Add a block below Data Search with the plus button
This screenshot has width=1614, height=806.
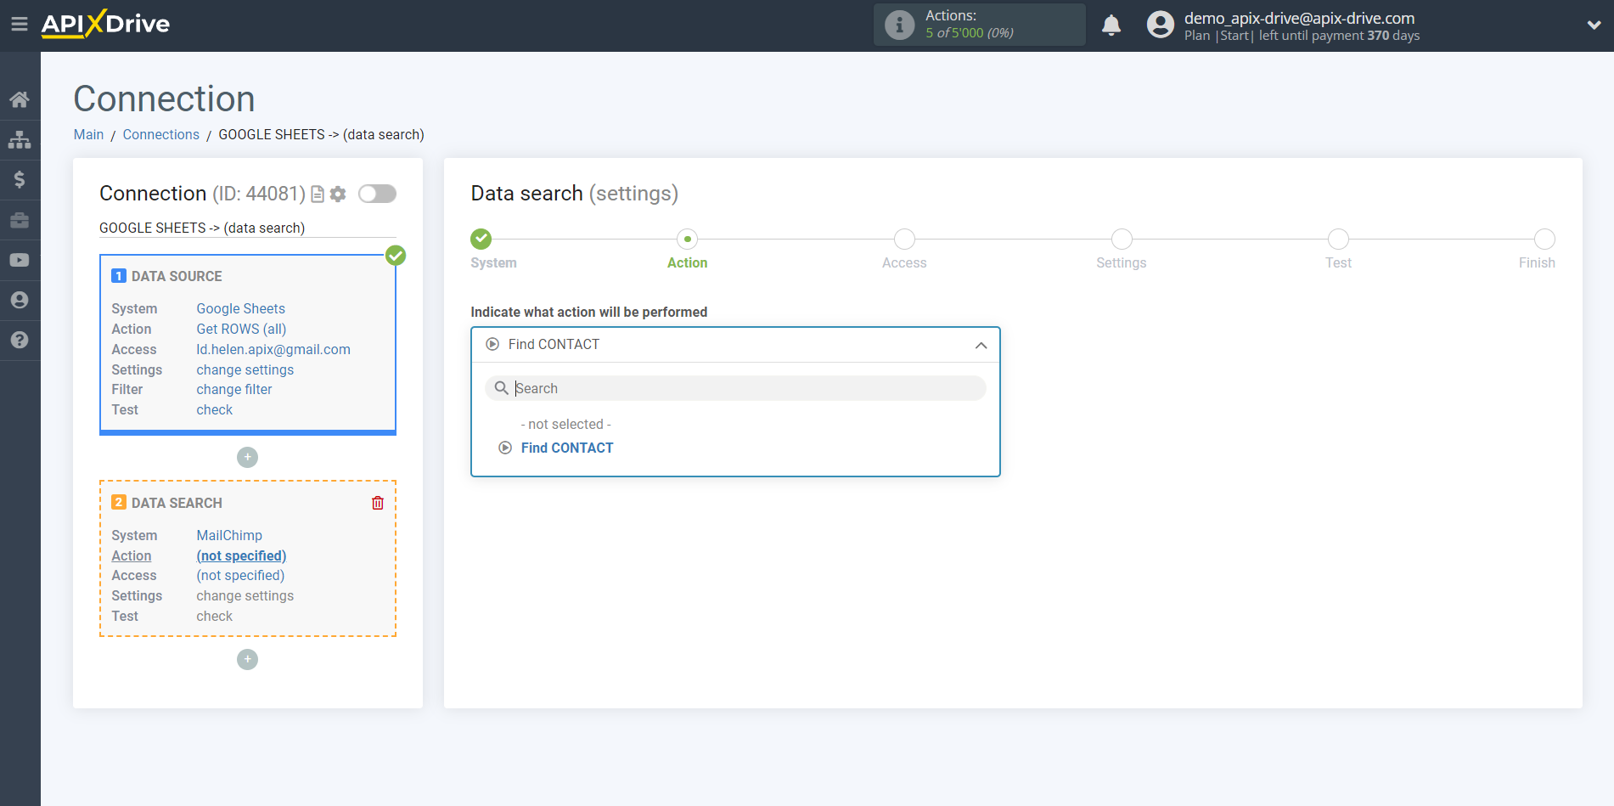pyautogui.click(x=247, y=659)
